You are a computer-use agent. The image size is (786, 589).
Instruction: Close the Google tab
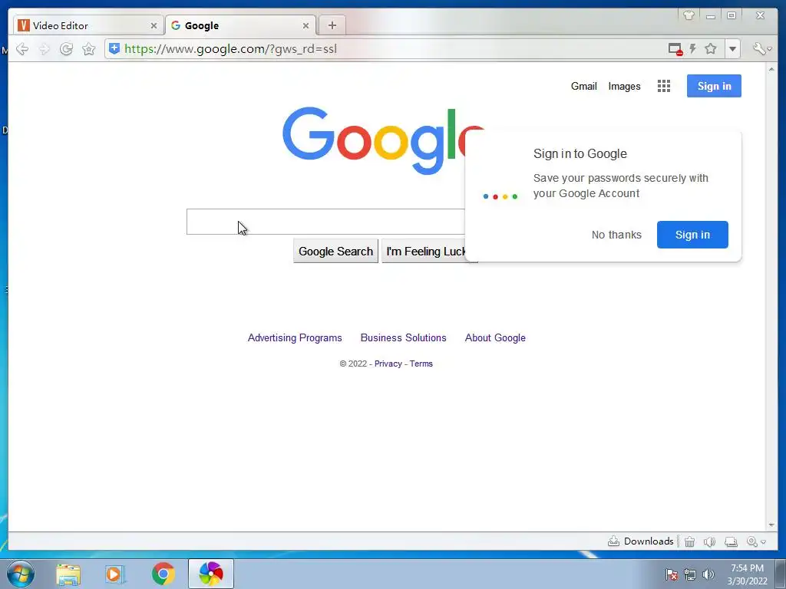click(305, 25)
